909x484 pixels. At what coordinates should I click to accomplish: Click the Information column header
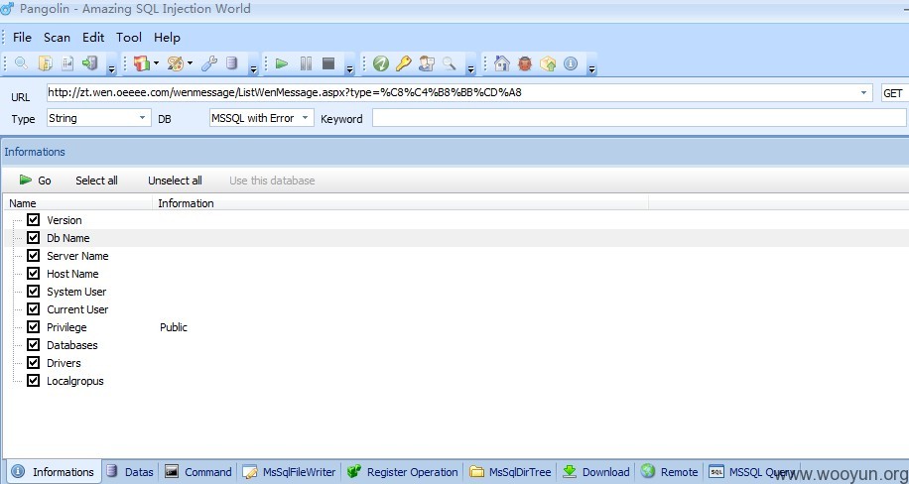click(400, 203)
